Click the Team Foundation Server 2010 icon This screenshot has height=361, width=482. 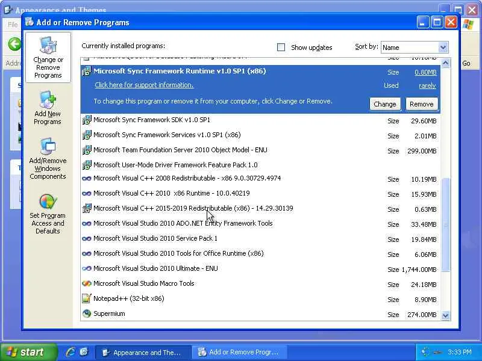coord(87,150)
